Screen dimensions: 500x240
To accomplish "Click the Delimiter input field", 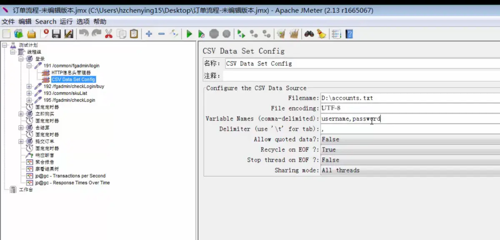I will tap(410, 129).
